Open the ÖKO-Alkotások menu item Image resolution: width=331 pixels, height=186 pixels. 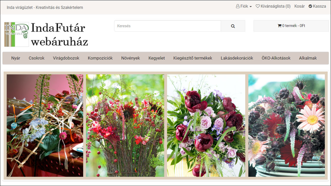276,58
